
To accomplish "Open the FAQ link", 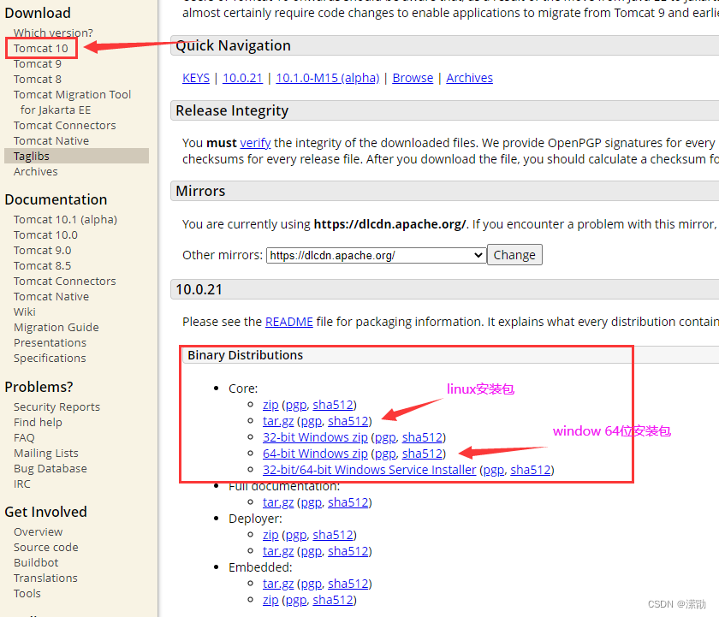I will click(x=24, y=438).
